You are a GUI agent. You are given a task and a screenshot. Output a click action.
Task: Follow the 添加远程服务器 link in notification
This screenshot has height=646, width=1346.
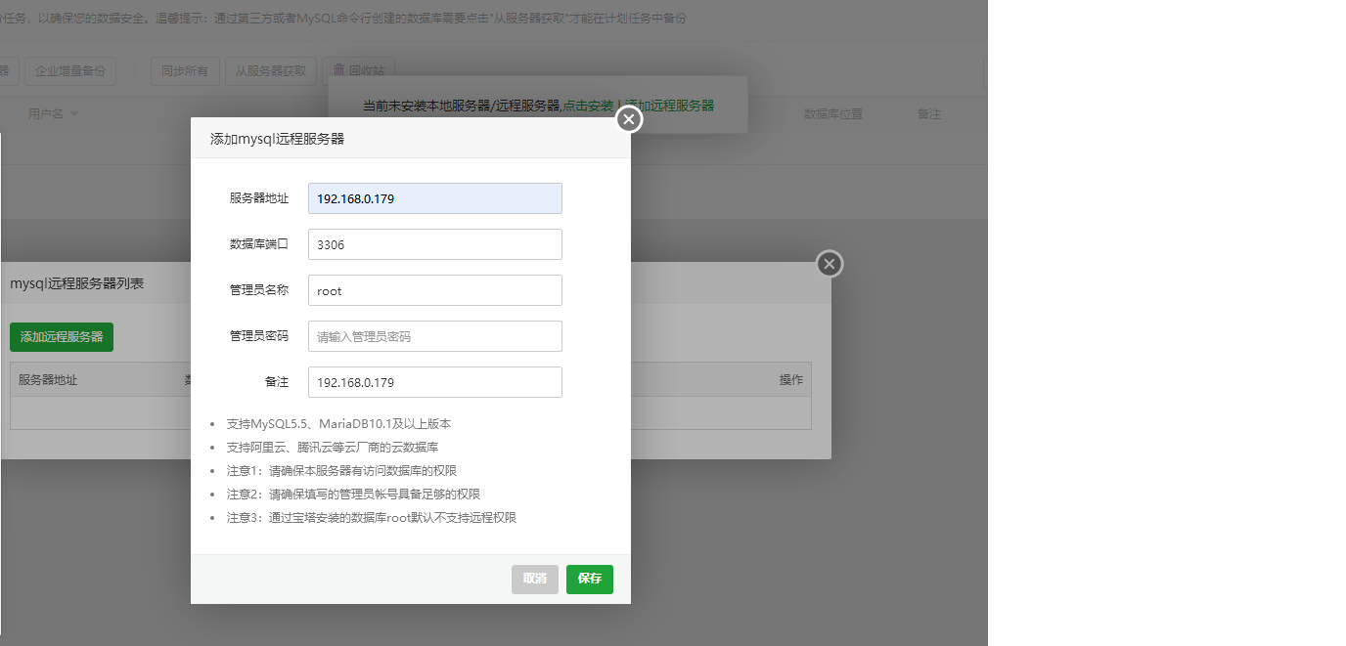[669, 106]
